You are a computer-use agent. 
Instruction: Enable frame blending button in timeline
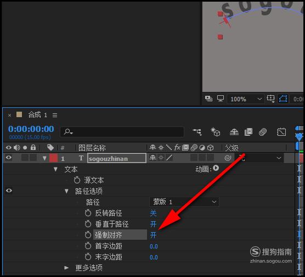pos(248,132)
